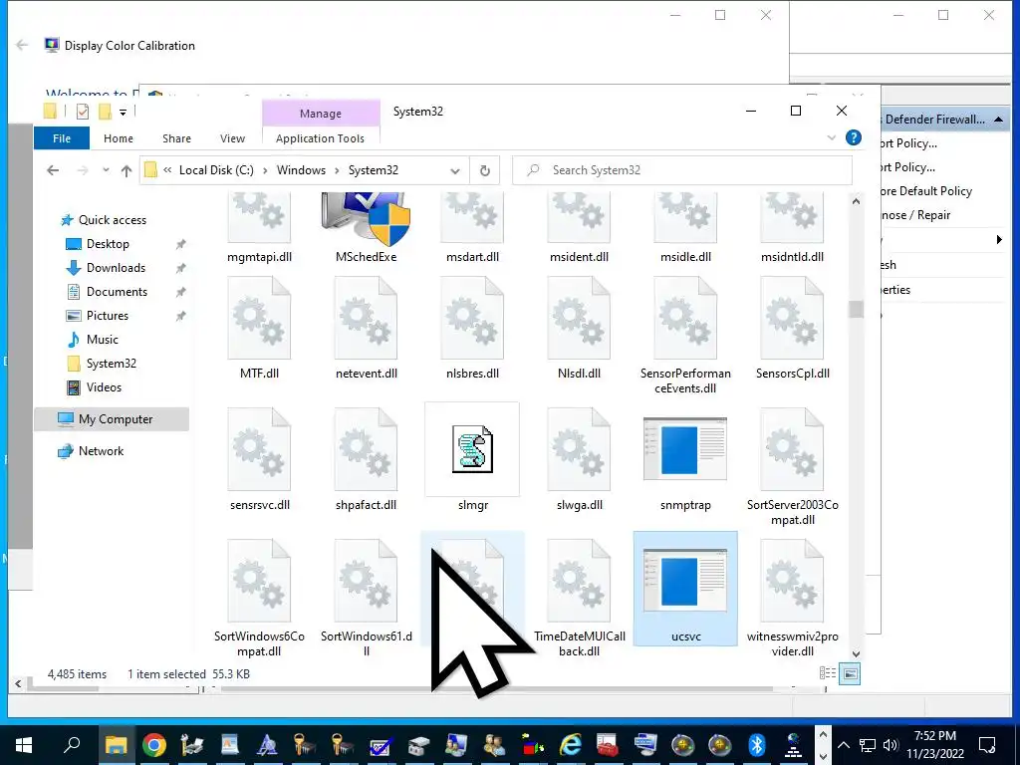This screenshot has width=1020, height=765.
Task: Collapse the Defender Firewall actions header
Action: [x=998, y=120]
